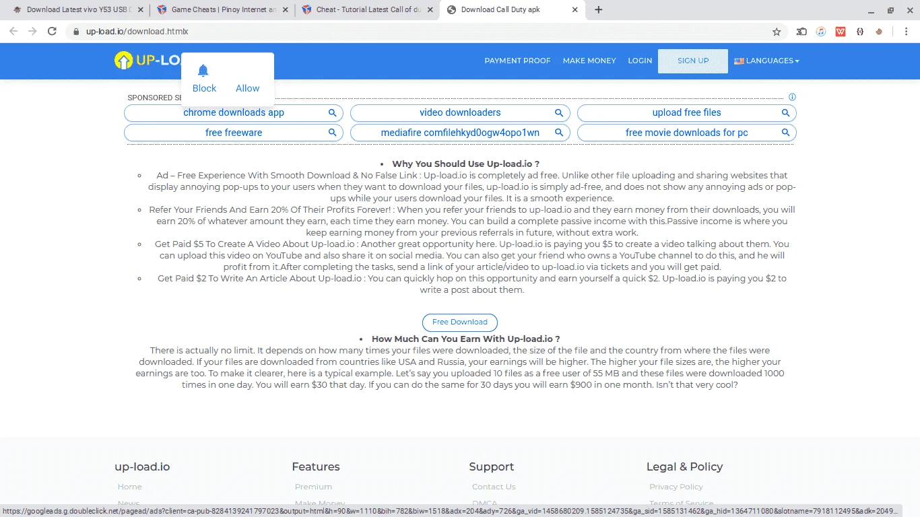The image size is (920, 517).
Task: Switch to Game Cheats Pinoy Internet tab
Action: click(222, 10)
